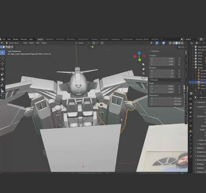Expand the Relations panel in properties
The width and height of the screenshot is (206, 193).
(201, 148)
